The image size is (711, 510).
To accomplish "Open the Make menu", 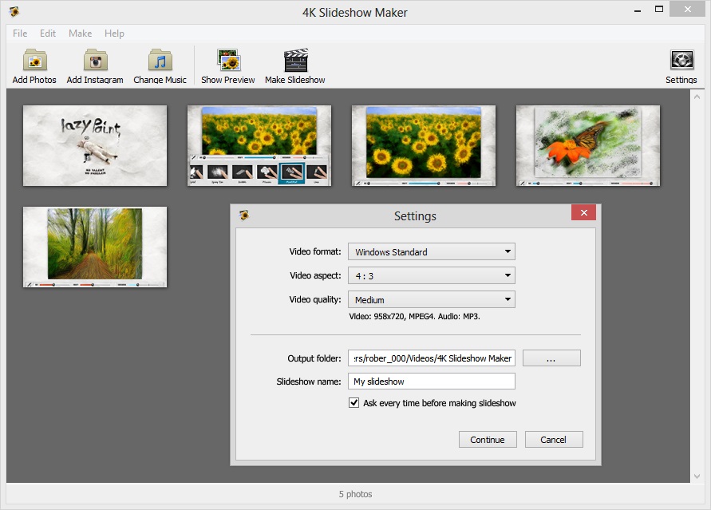I will point(79,34).
